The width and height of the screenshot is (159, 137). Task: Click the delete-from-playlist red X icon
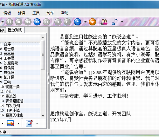[10, 123]
